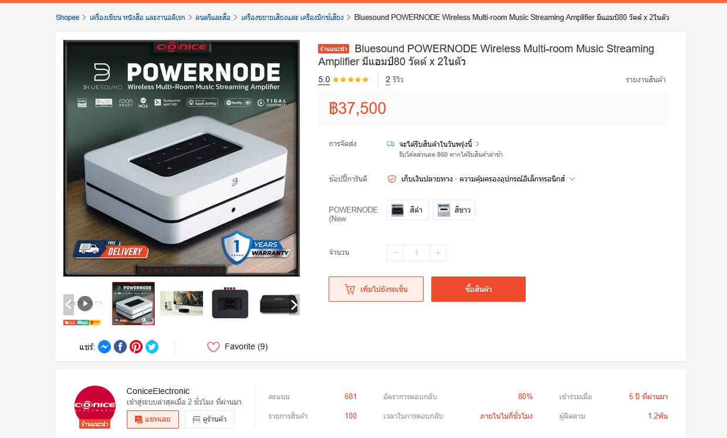
Task: Open Shopee home breadcrumb link
Action: pyautogui.click(x=67, y=18)
